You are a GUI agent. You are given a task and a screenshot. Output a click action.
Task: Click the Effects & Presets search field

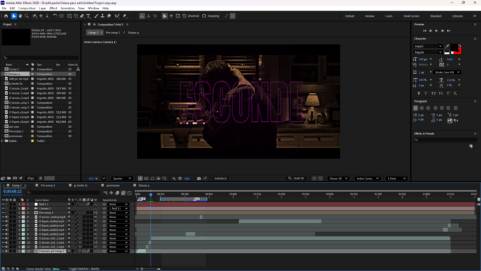tap(444, 139)
